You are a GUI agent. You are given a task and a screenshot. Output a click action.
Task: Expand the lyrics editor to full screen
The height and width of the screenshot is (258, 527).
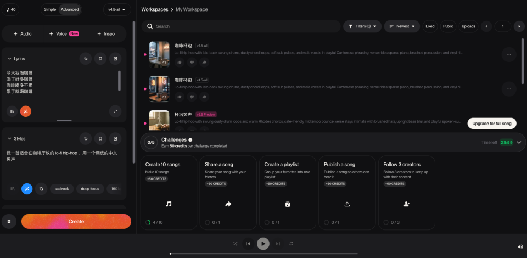(x=115, y=111)
